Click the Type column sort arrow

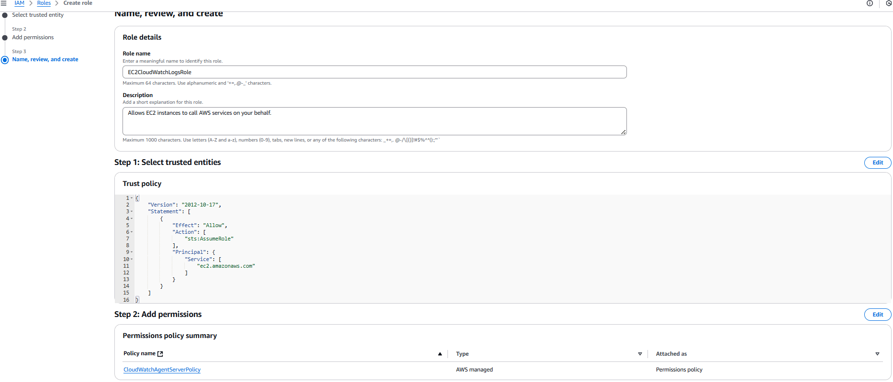pos(640,354)
